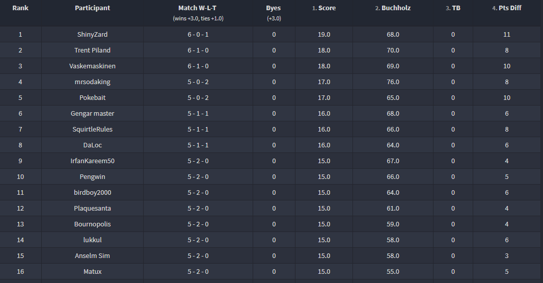Select participant IrfanKareem50
Screen dimensions: 543x283
pyautogui.click(x=93, y=161)
